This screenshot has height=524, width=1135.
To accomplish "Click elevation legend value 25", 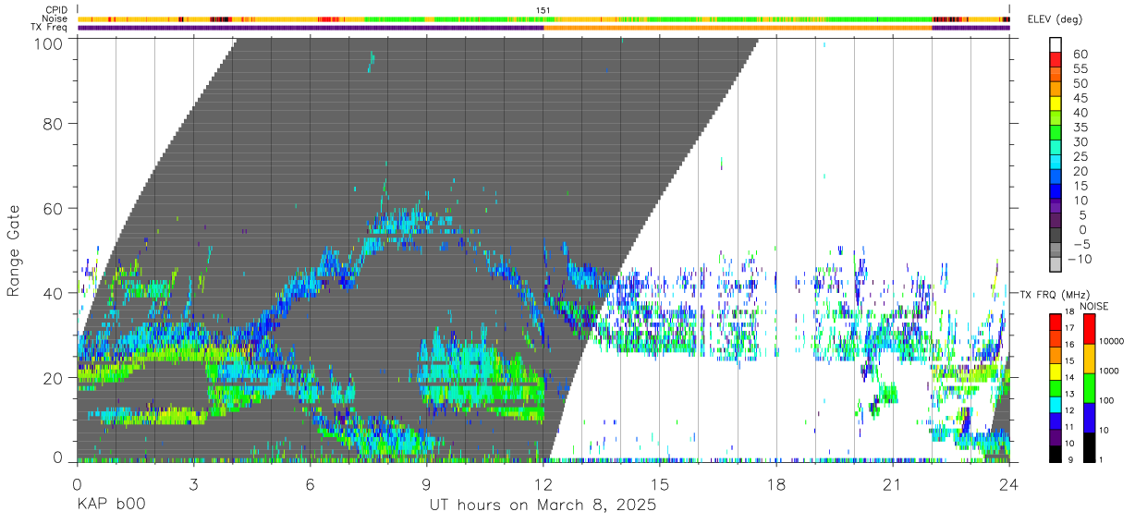I will coord(1080,156).
